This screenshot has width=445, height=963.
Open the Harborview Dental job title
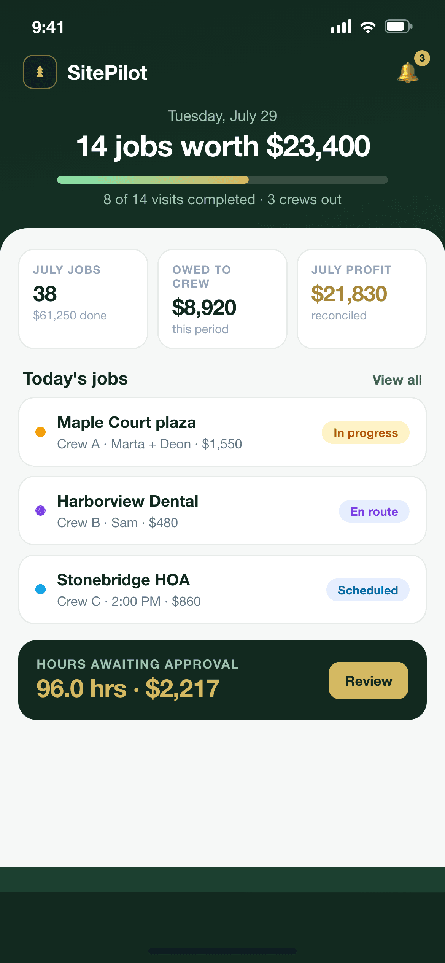[x=128, y=501]
